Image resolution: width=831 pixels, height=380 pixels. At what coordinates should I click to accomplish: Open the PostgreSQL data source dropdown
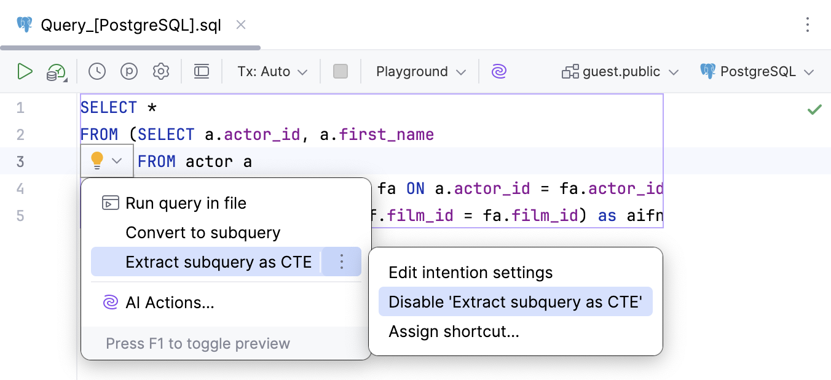757,72
